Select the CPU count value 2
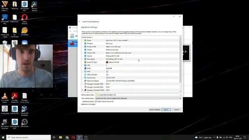The width and height of the screenshot is (249, 140). (106, 65)
